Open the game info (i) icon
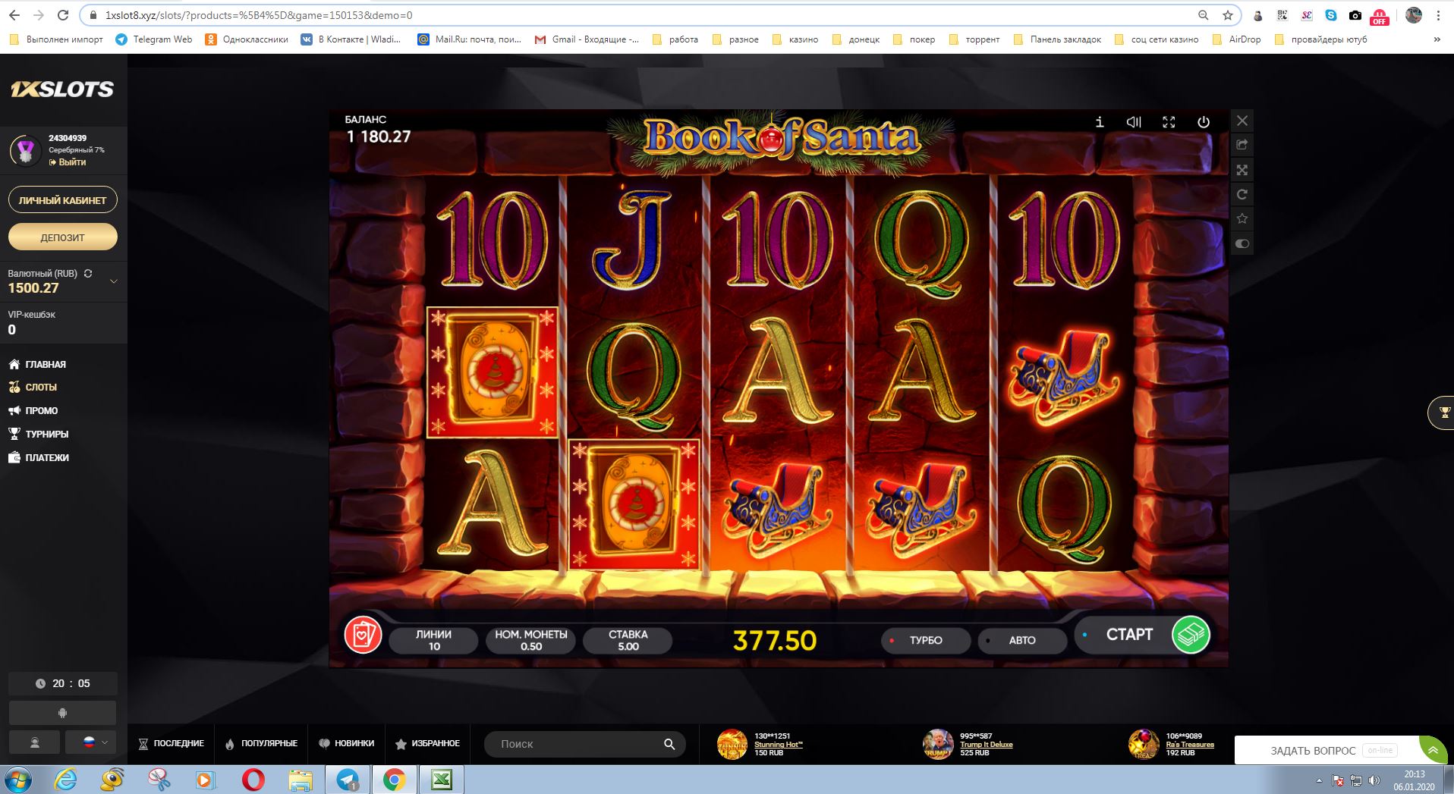This screenshot has height=794, width=1454. [1099, 121]
